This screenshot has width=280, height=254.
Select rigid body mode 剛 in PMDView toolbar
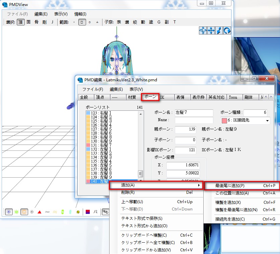pyautogui.click(x=45, y=22)
